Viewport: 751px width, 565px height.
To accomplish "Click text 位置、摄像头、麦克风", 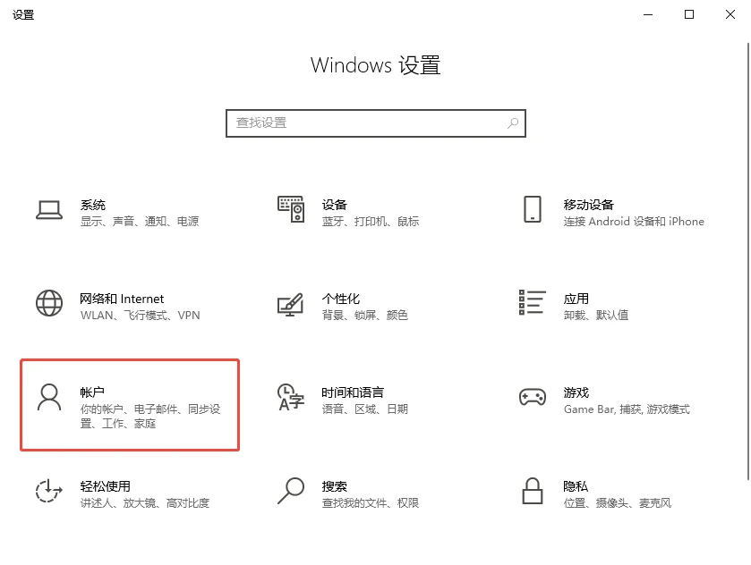I will click(x=618, y=503).
